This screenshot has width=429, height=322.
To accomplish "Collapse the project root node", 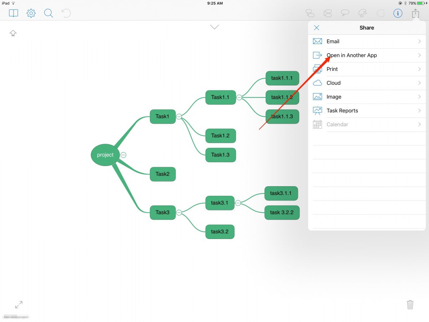I will pos(124,155).
